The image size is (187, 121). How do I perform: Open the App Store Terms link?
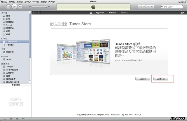(127, 115)
